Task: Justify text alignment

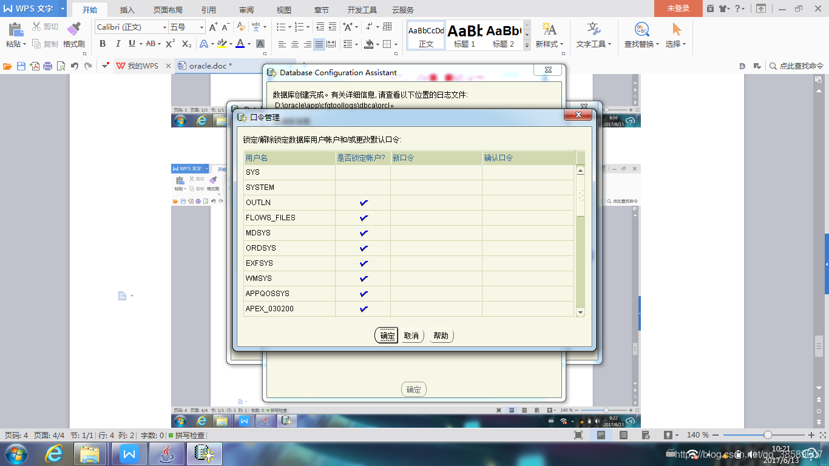Action: (x=319, y=44)
